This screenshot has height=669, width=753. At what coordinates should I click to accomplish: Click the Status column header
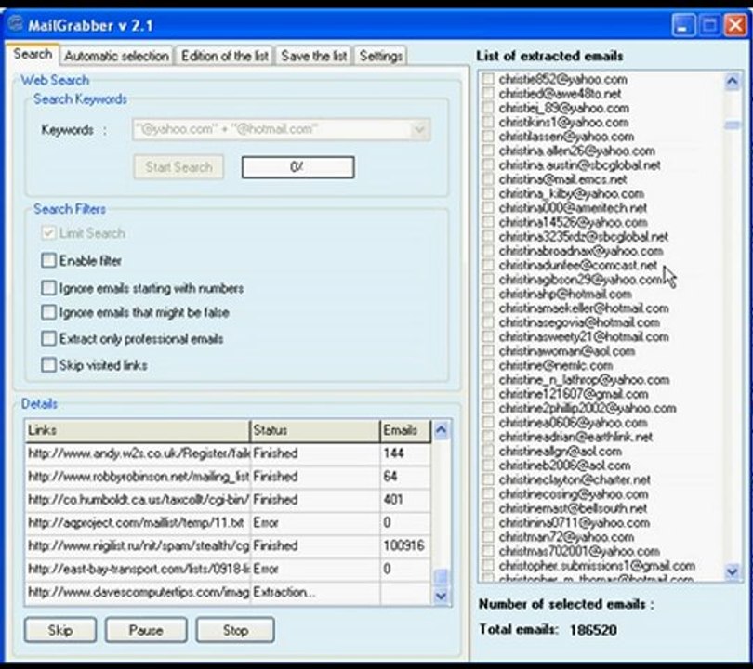coord(315,430)
